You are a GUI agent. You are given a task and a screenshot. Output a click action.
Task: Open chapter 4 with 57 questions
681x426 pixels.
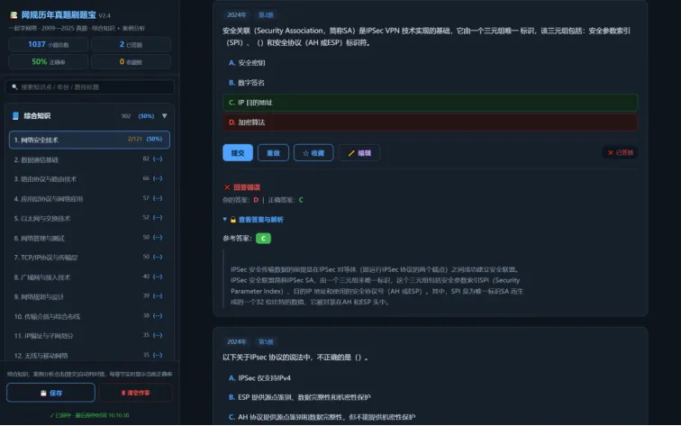[89, 198]
